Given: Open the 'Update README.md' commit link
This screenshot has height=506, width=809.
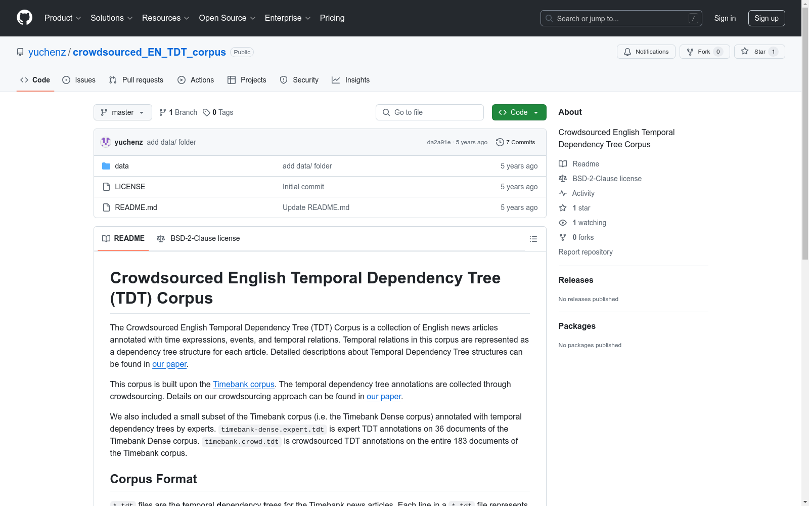Looking at the screenshot, I should click(316, 207).
